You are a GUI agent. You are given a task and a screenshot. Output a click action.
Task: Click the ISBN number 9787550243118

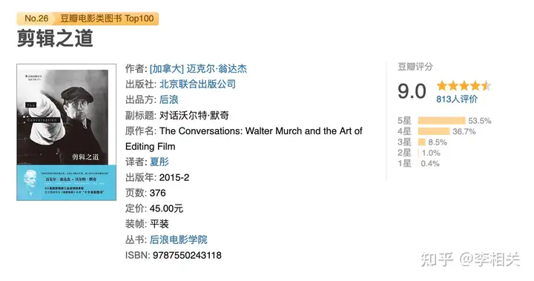click(187, 255)
